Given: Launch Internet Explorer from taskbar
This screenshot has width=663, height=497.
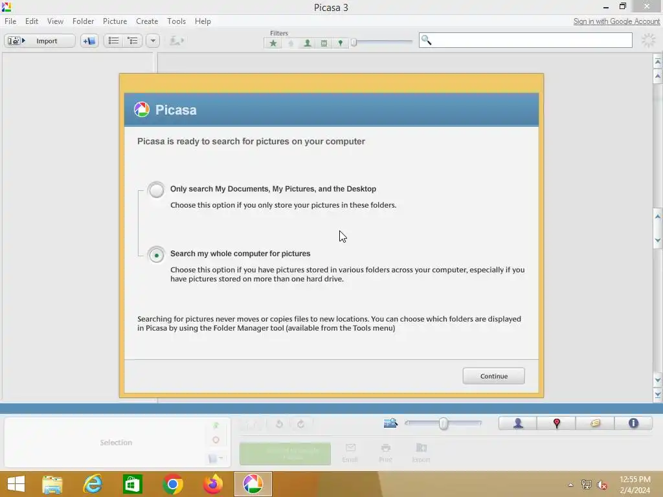Looking at the screenshot, I should 92,484.
